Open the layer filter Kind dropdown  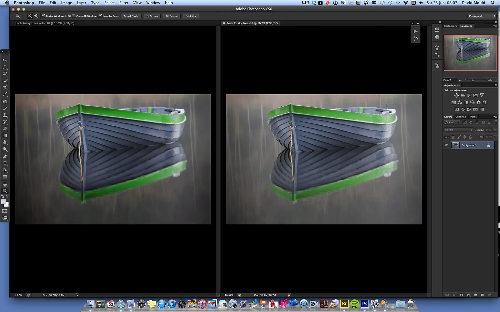coord(452,122)
